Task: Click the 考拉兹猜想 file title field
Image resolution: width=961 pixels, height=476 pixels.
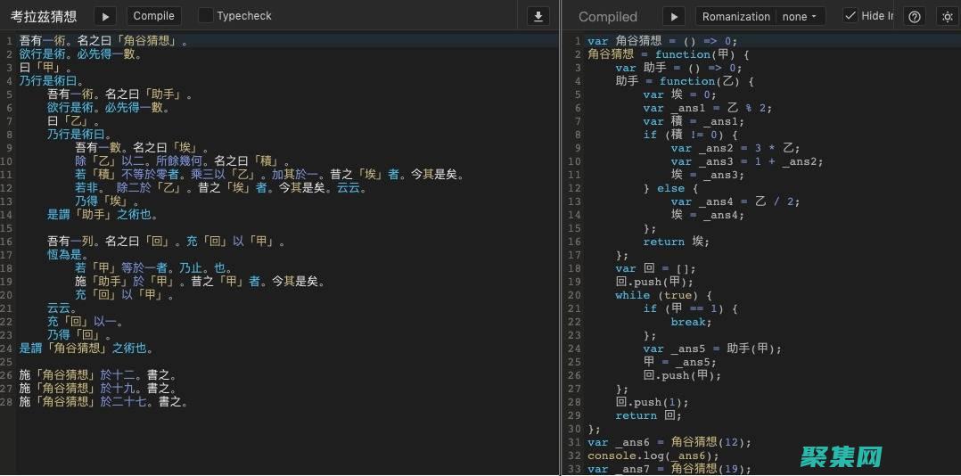Action: click(x=45, y=17)
